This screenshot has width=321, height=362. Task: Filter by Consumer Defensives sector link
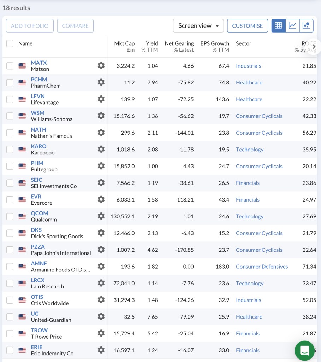(262, 267)
